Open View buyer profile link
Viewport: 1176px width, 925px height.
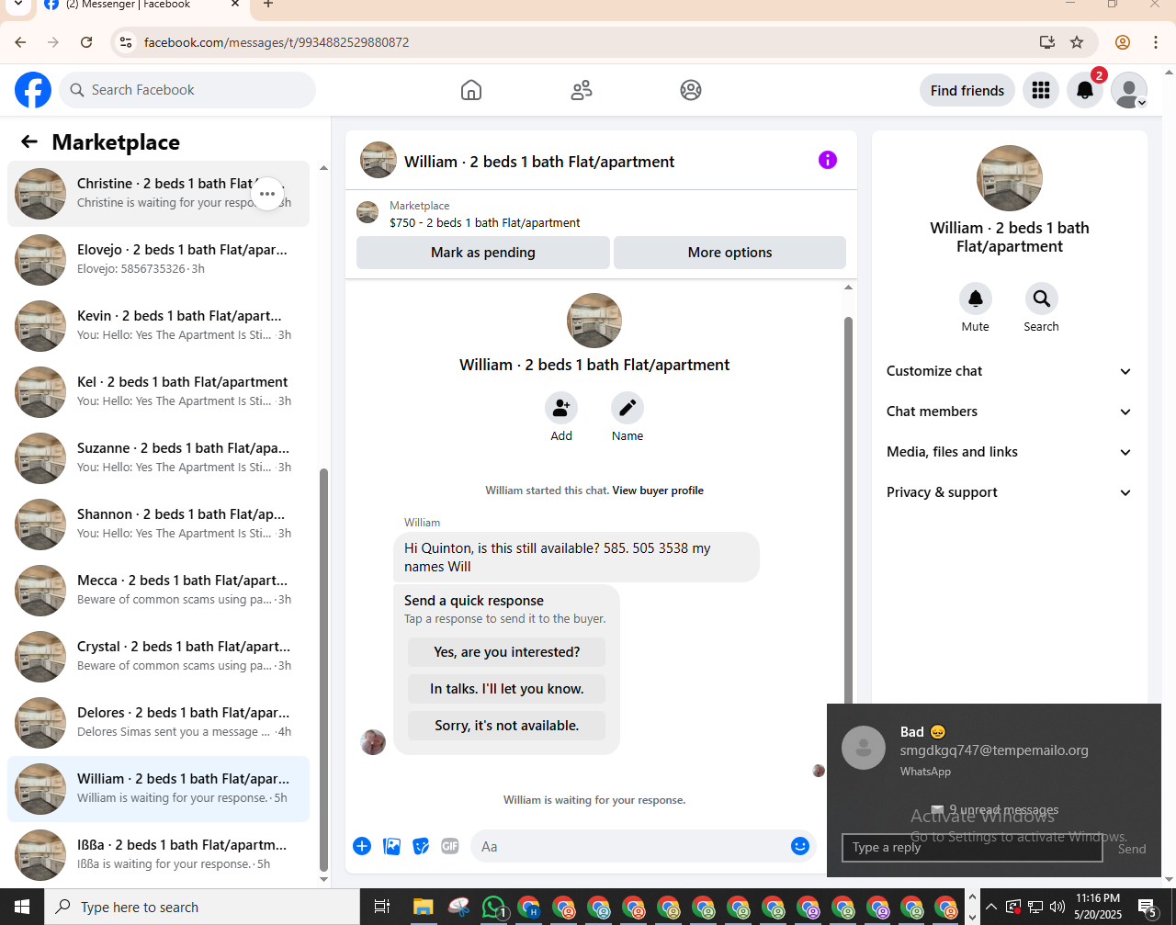click(658, 491)
